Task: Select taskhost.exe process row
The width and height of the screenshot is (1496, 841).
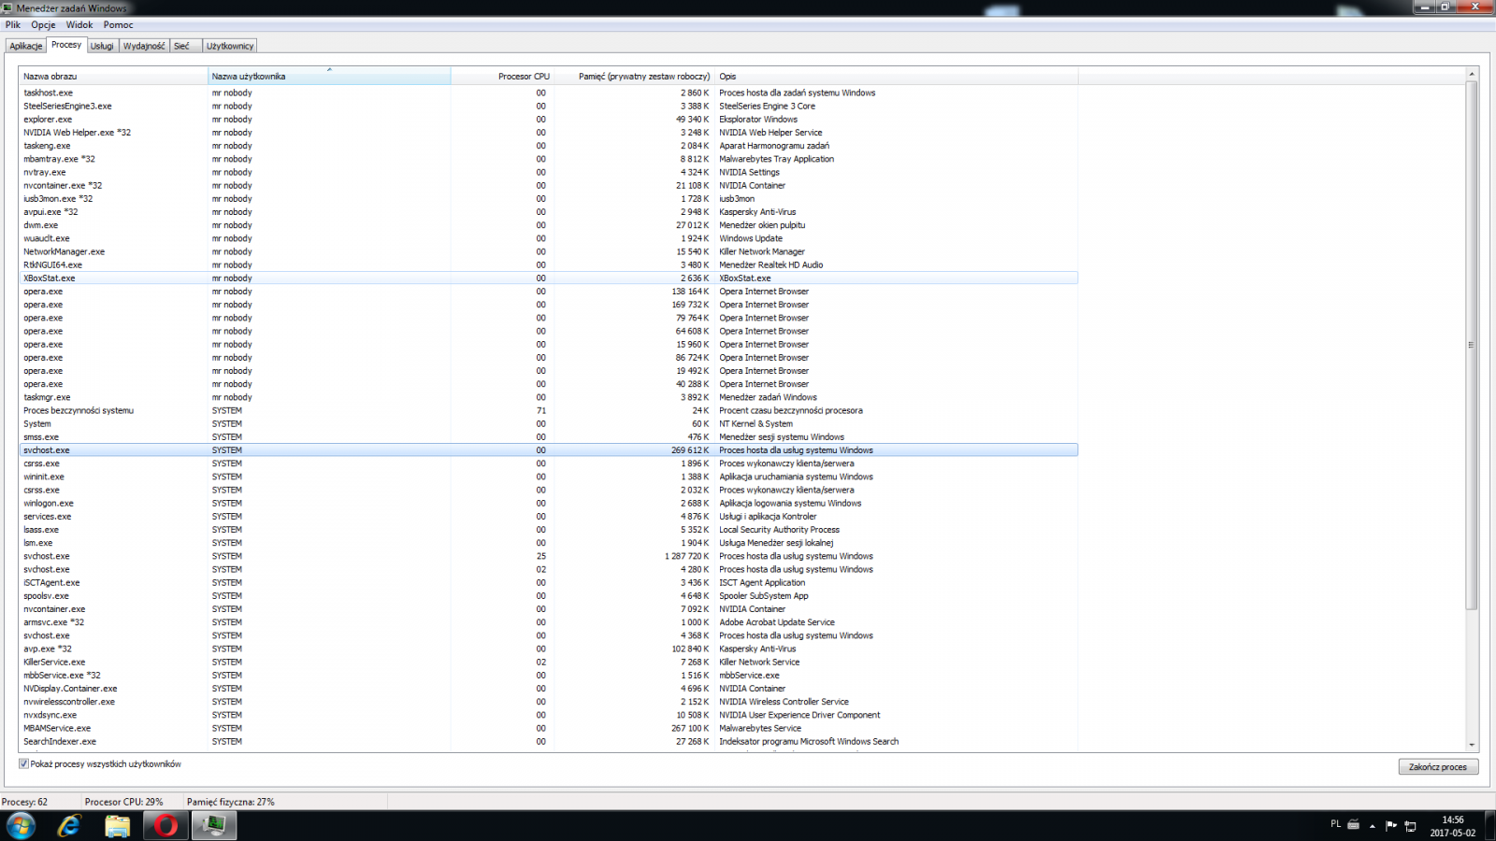Action: (x=549, y=93)
